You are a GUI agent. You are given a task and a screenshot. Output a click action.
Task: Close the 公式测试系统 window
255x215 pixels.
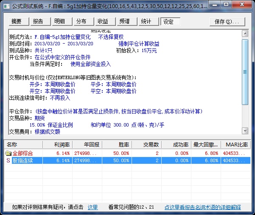242,5
